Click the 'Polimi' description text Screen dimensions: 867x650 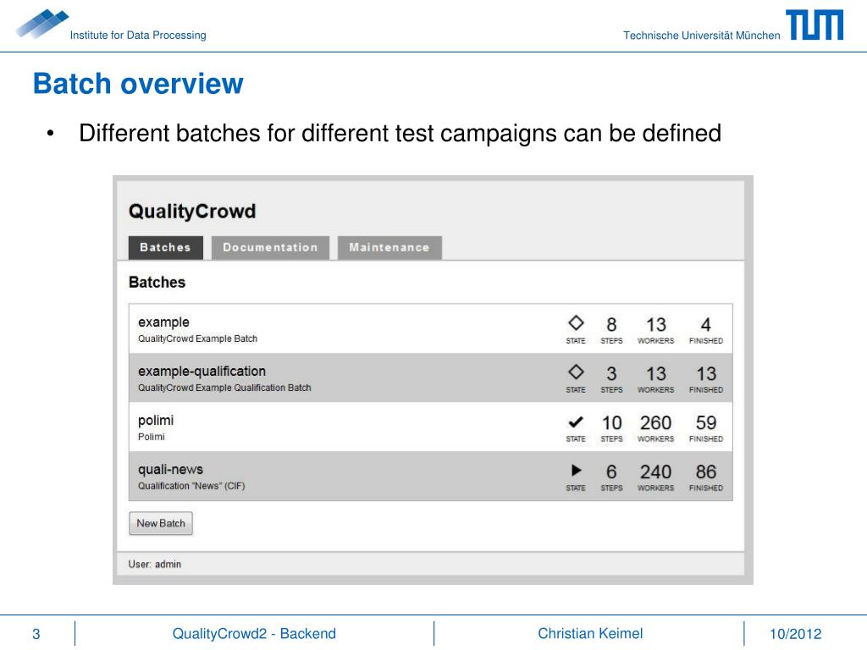coord(152,437)
